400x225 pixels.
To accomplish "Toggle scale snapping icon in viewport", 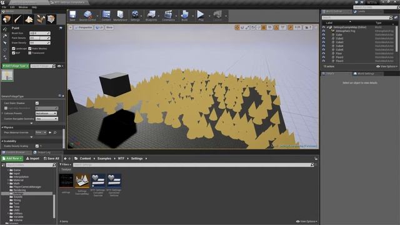I will [290, 27].
